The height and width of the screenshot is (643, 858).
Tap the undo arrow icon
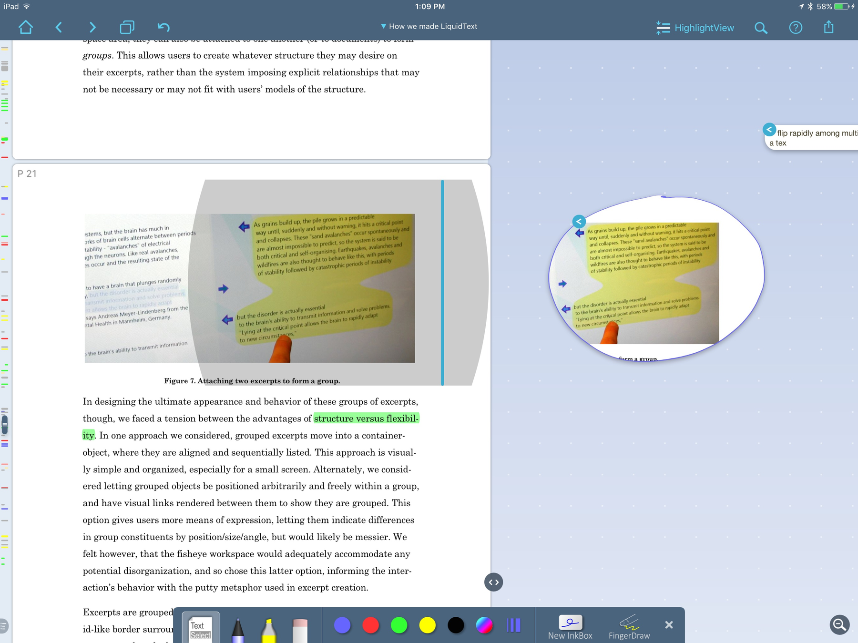tap(163, 27)
